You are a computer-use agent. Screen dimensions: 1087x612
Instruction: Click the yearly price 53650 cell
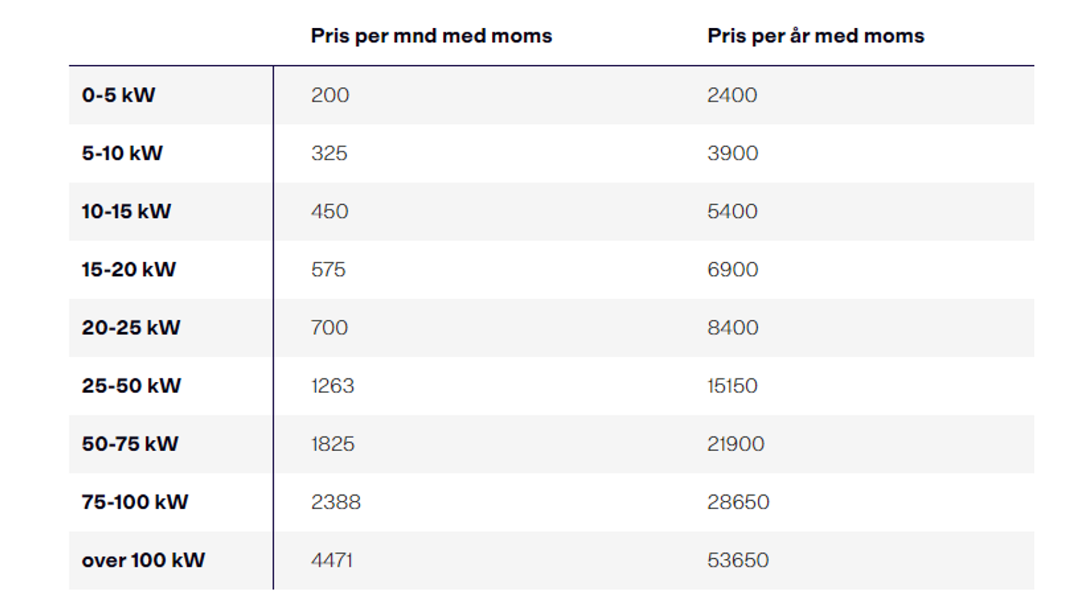[x=738, y=560]
